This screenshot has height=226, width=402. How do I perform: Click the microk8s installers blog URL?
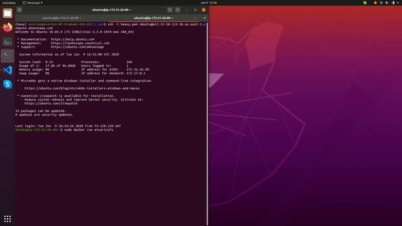pos(82,88)
